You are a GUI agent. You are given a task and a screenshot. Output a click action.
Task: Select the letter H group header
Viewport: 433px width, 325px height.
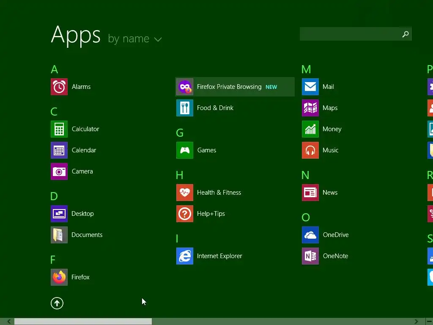tap(180, 175)
